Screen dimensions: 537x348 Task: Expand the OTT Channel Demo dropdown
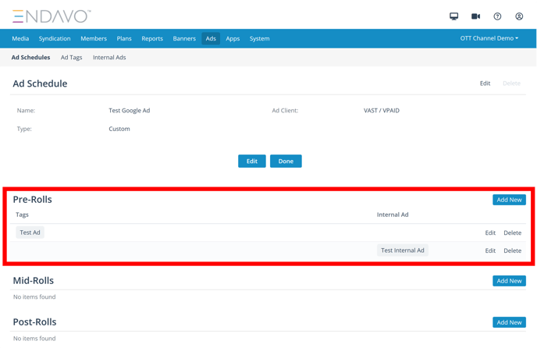pyautogui.click(x=489, y=38)
